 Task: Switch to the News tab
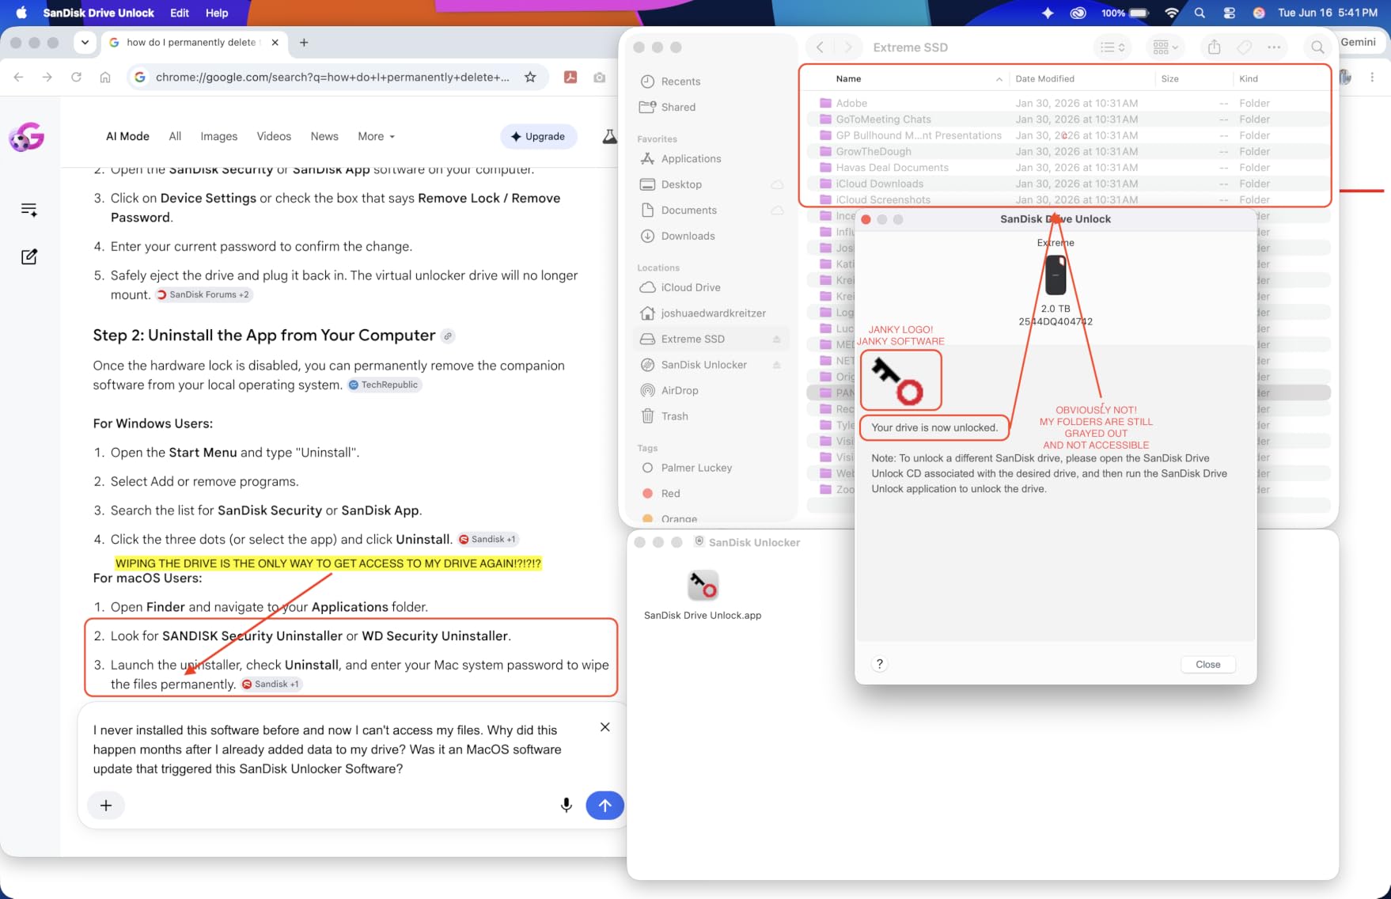pyautogui.click(x=324, y=136)
